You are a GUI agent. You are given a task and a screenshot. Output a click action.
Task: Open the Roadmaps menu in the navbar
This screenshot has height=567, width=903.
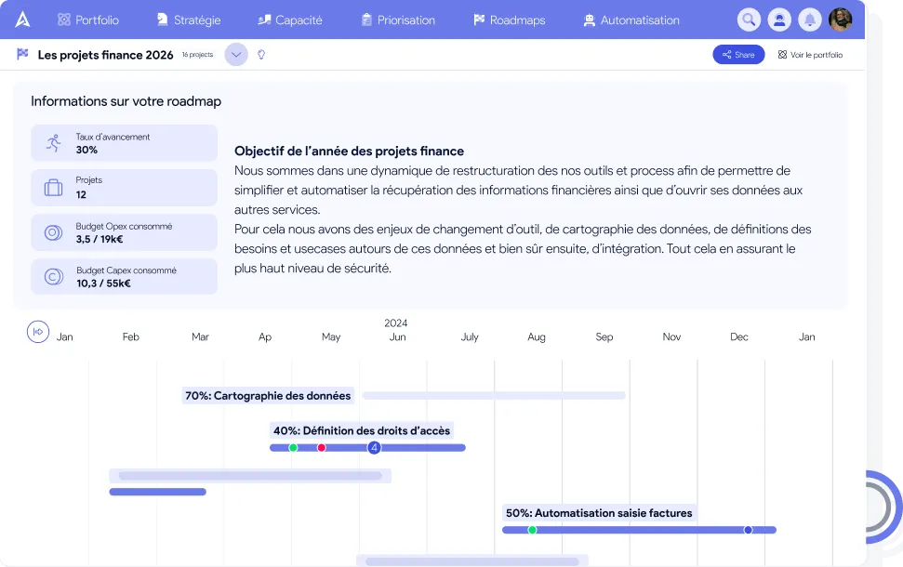[x=510, y=19]
